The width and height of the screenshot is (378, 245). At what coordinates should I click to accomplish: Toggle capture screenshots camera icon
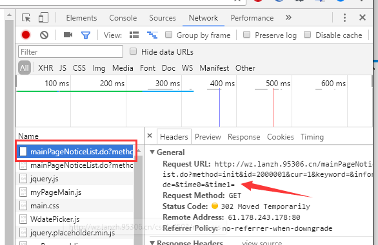coord(68,35)
